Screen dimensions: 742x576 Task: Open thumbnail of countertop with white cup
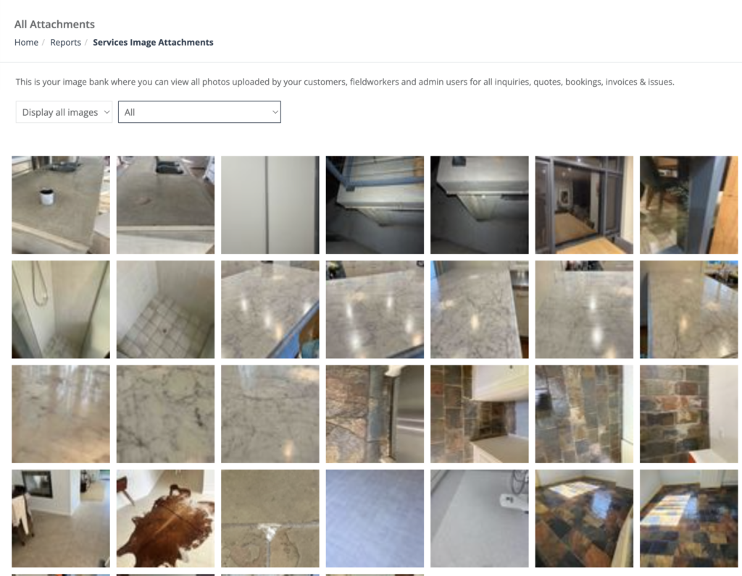point(61,205)
